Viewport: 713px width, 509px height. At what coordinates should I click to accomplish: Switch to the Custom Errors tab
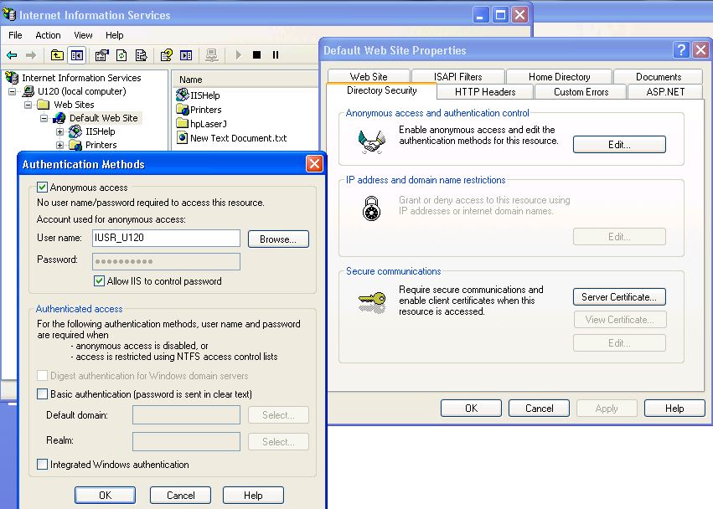581,92
